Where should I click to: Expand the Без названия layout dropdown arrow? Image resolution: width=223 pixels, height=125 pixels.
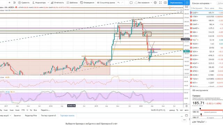click(151, 2)
